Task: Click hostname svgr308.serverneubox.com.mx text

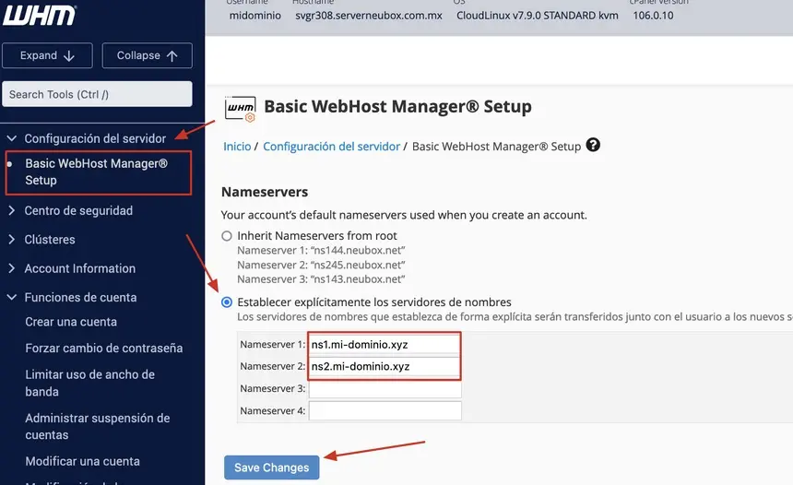Action: click(369, 16)
